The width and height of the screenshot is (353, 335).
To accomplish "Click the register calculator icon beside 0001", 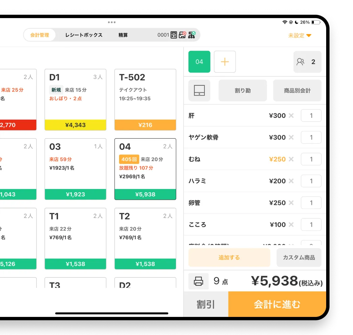I will (x=174, y=35).
